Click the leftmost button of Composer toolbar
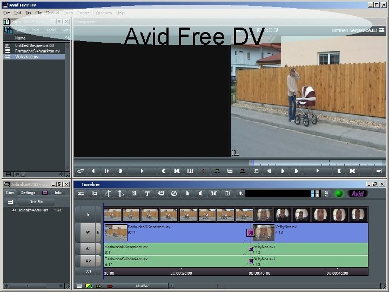389x292 pixels. (x=81, y=171)
